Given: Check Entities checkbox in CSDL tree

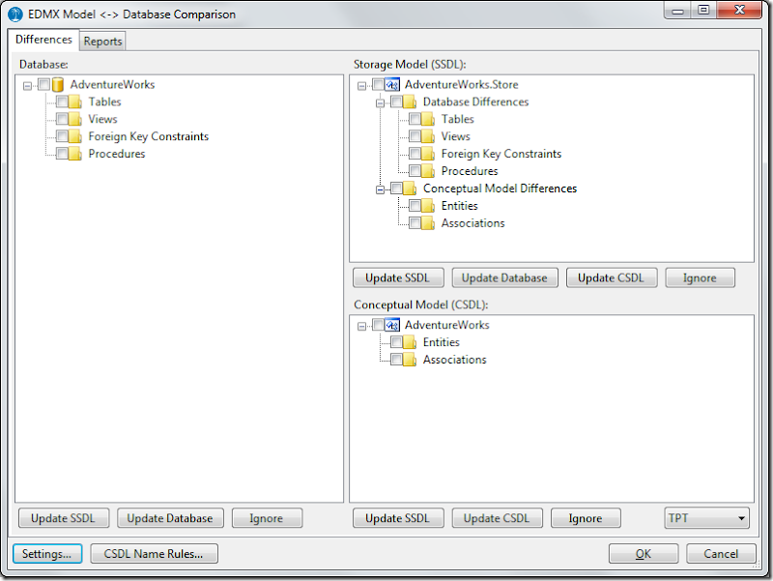Looking at the screenshot, I should coord(396,342).
